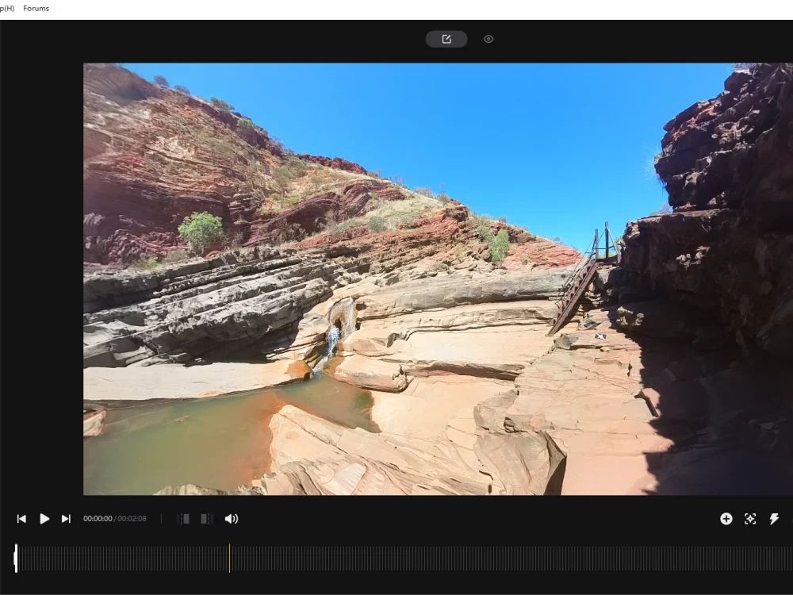
Task: Skip to next frame
Action: (66, 519)
